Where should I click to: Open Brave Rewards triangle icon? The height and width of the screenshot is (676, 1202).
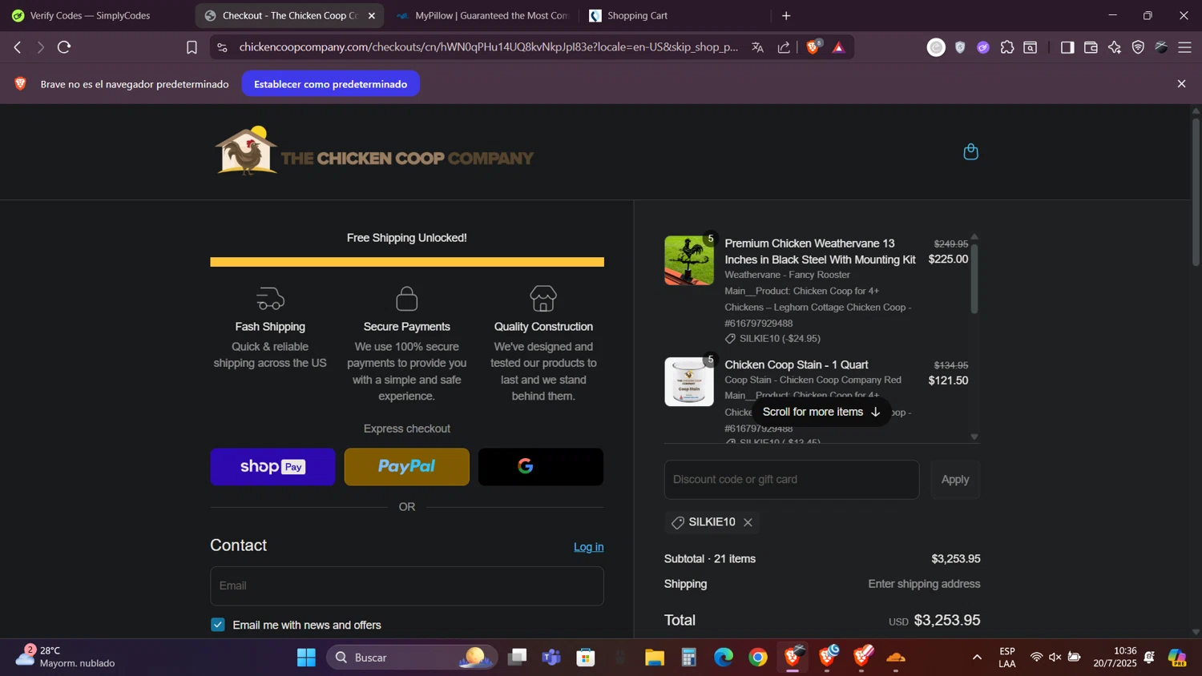pyautogui.click(x=839, y=47)
